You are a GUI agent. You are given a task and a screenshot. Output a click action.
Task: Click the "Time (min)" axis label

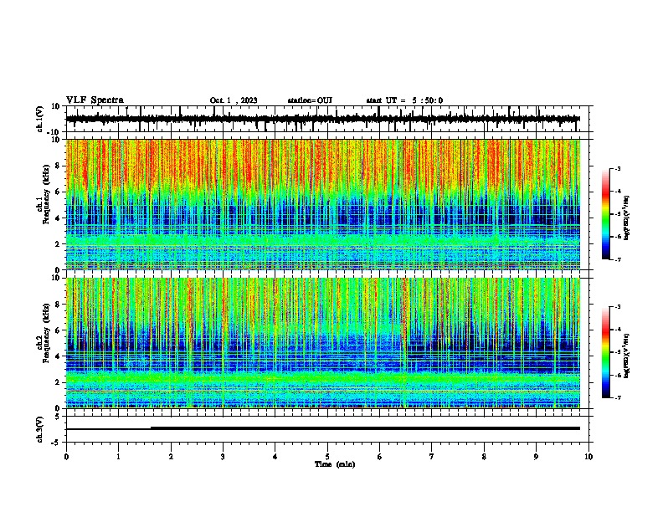tap(335, 464)
